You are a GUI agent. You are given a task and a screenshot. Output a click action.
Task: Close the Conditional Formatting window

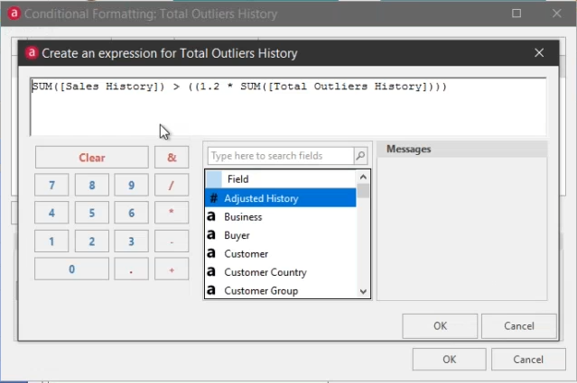click(557, 14)
